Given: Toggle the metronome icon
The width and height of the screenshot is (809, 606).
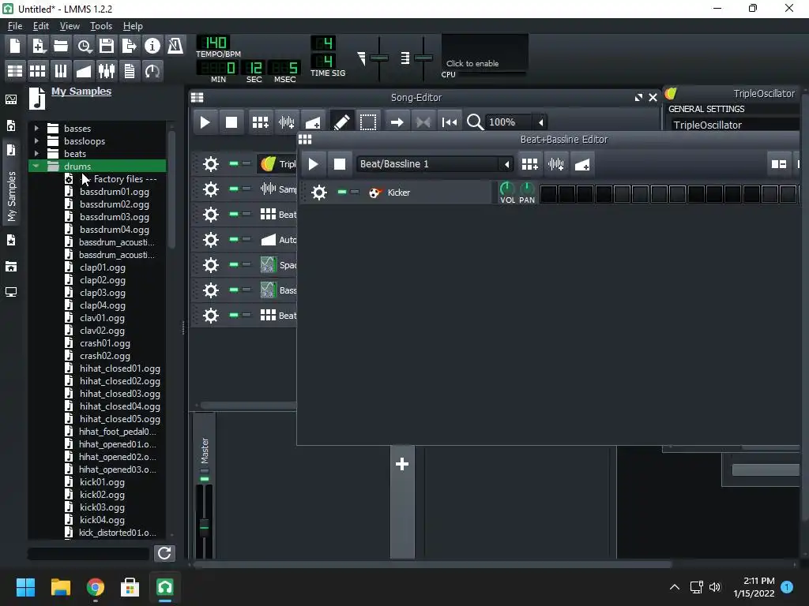Looking at the screenshot, I should (x=175, y=46).
